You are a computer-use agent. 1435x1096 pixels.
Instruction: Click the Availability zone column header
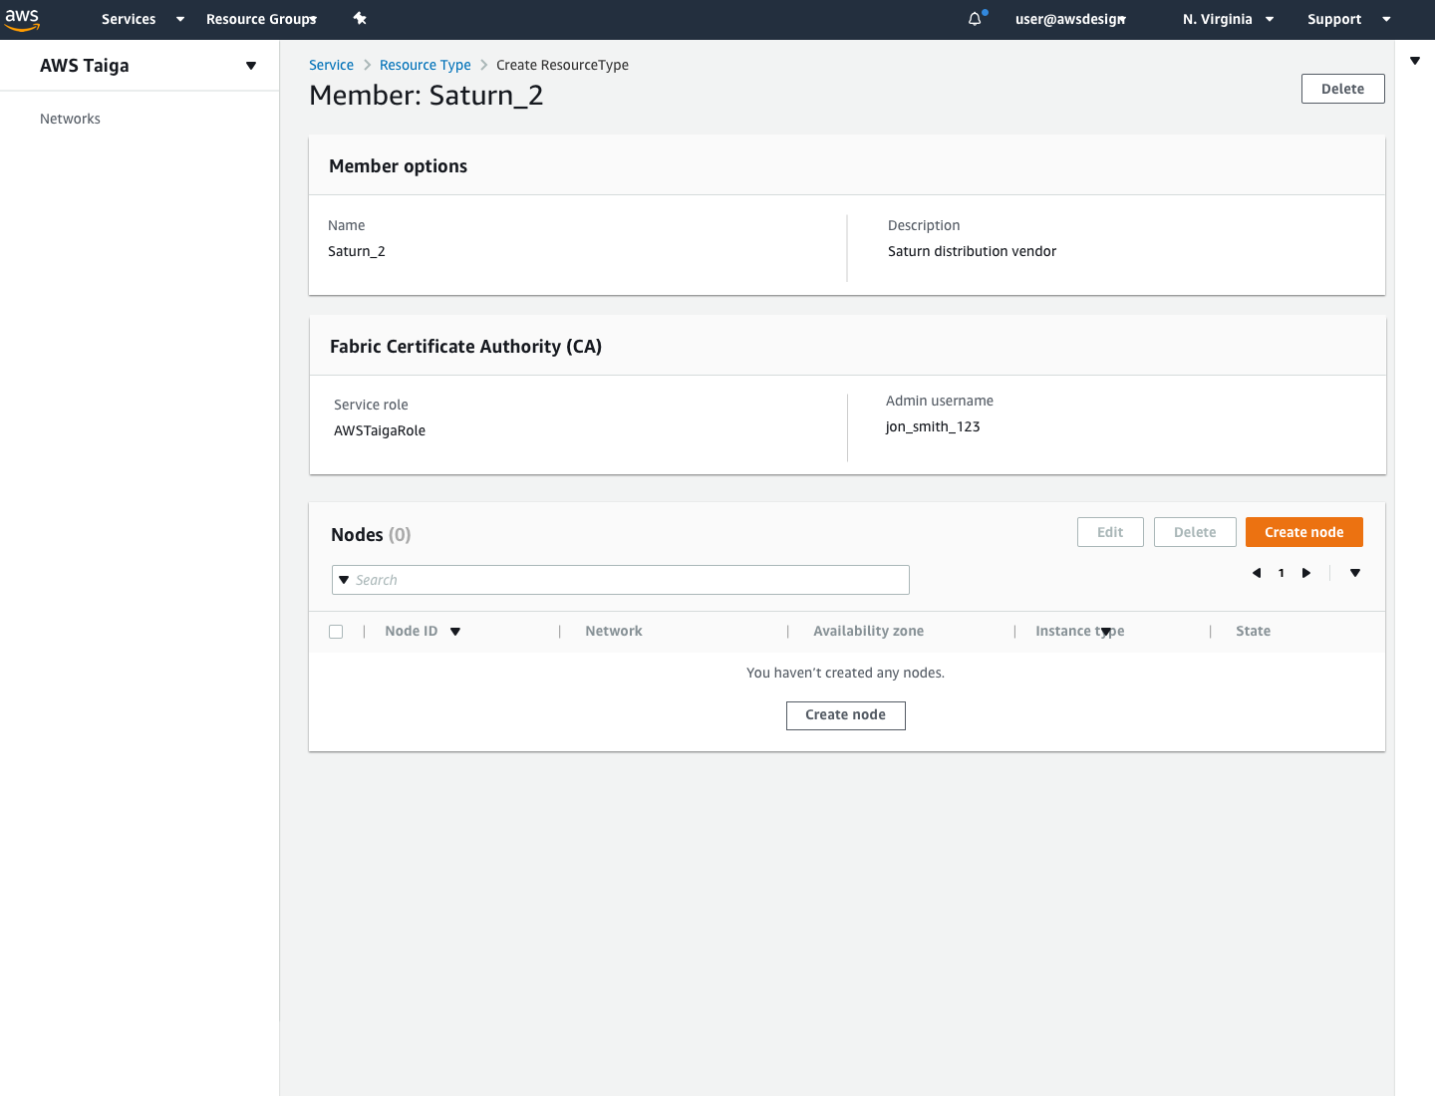pos(868,631)
